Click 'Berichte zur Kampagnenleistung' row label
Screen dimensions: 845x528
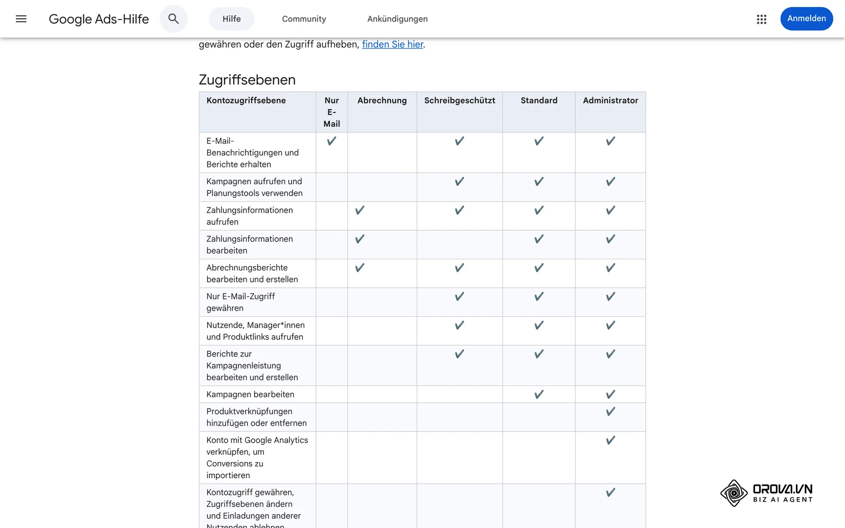point(252,365)
